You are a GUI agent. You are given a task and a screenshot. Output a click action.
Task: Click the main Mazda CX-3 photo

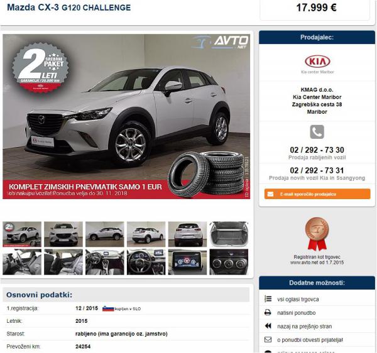(126, 117)
